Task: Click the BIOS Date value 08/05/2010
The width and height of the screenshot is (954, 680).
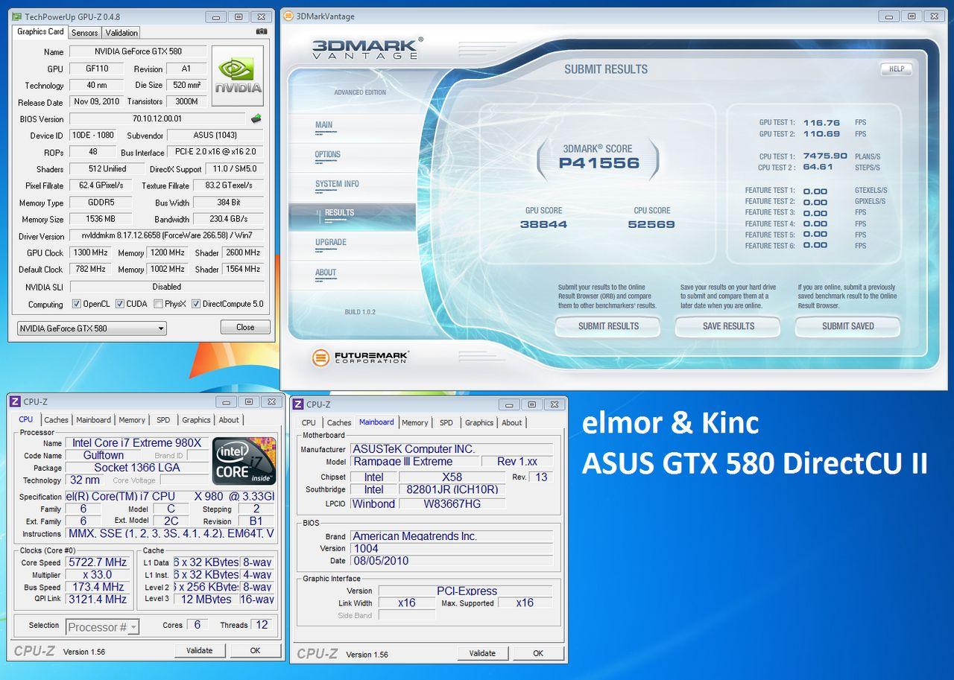Action: (x=452, y=561)
